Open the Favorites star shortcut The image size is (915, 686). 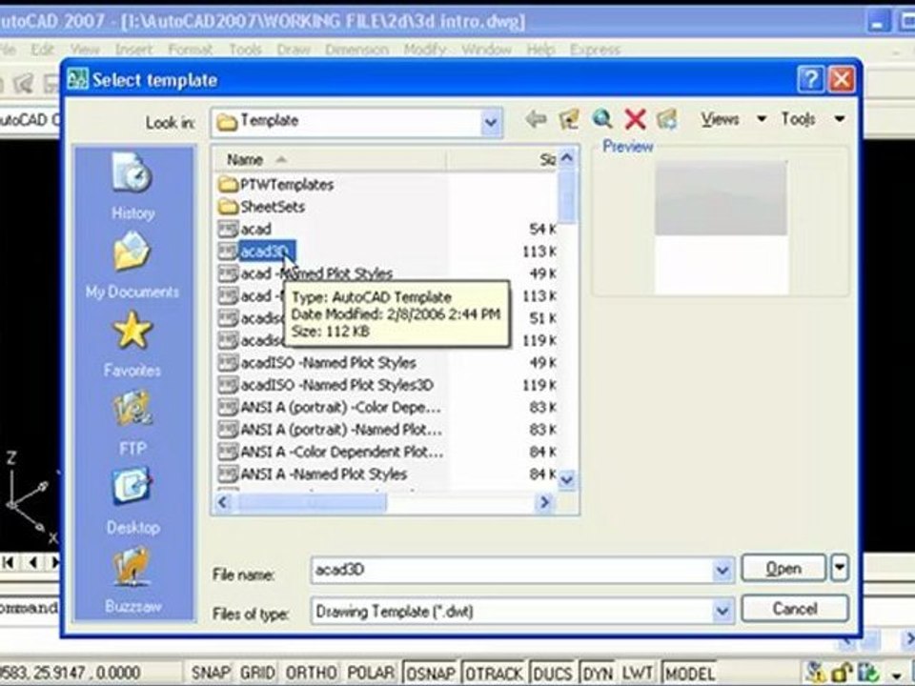point(132,343)
